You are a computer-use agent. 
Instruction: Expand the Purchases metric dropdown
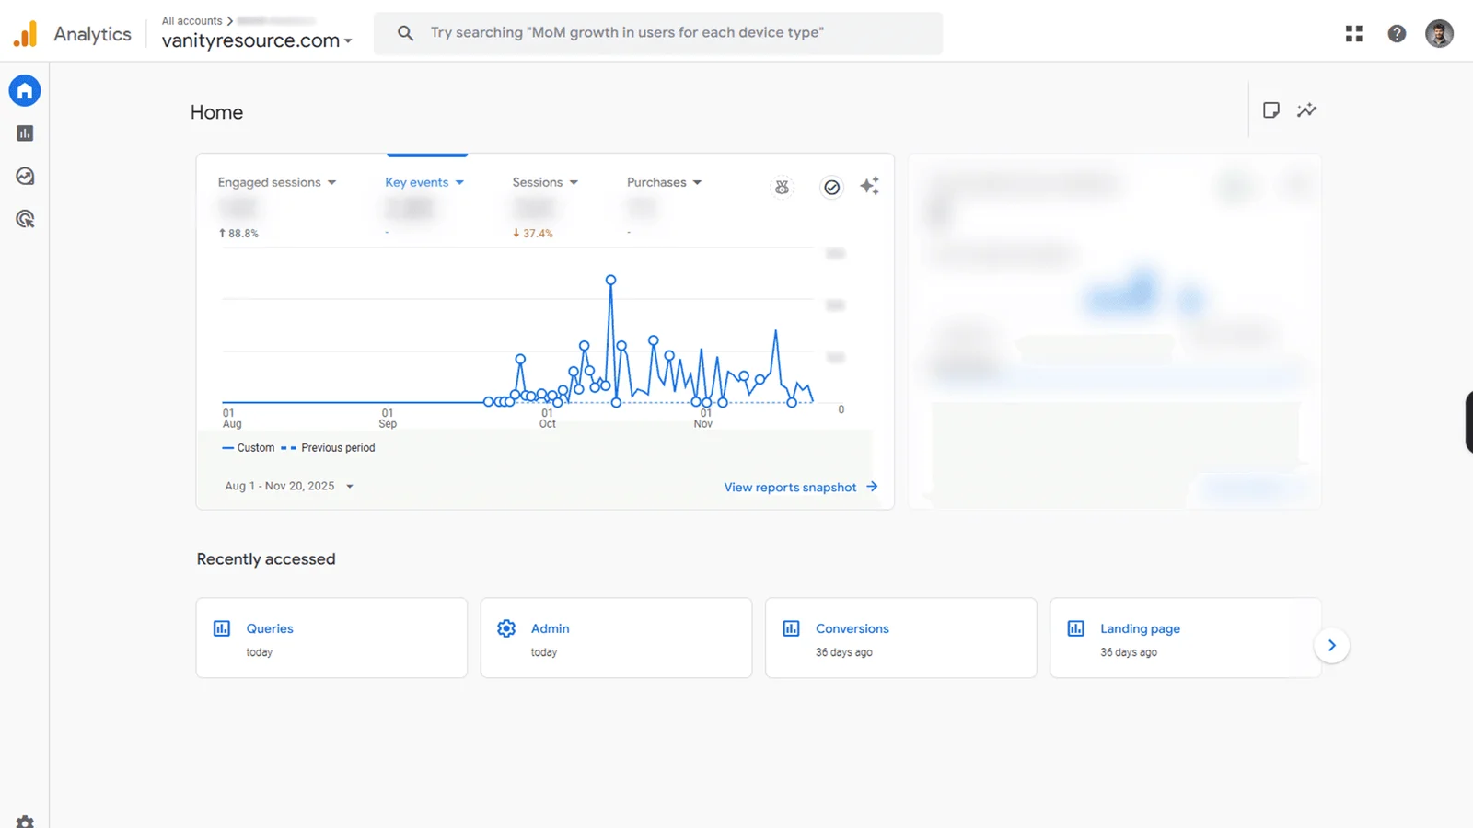coord(664,182)
